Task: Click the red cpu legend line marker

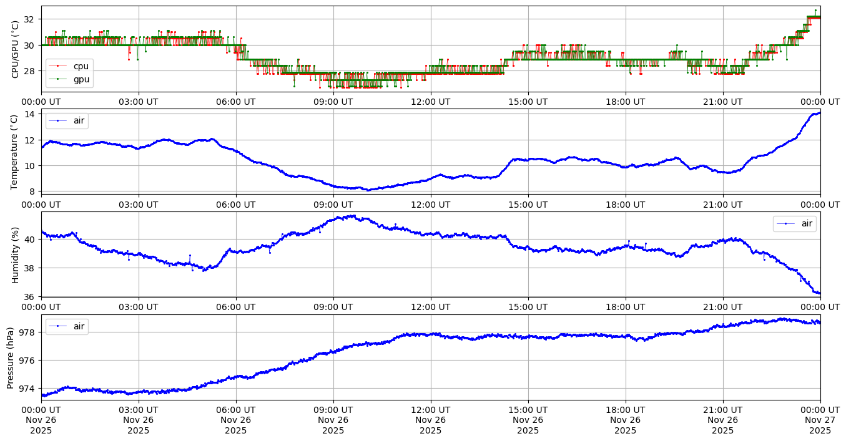Action: (x=59, y=66)
